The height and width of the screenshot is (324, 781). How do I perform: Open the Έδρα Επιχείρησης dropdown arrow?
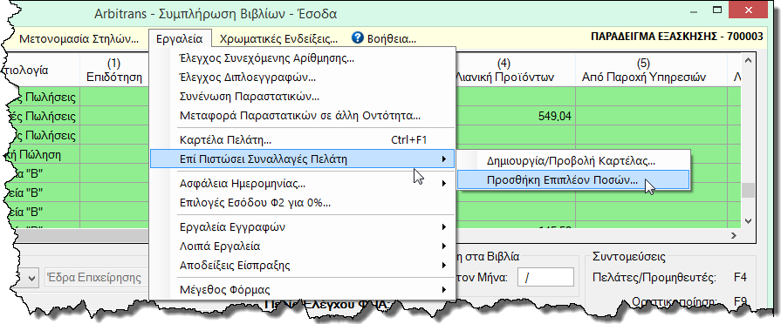(32, 279)
